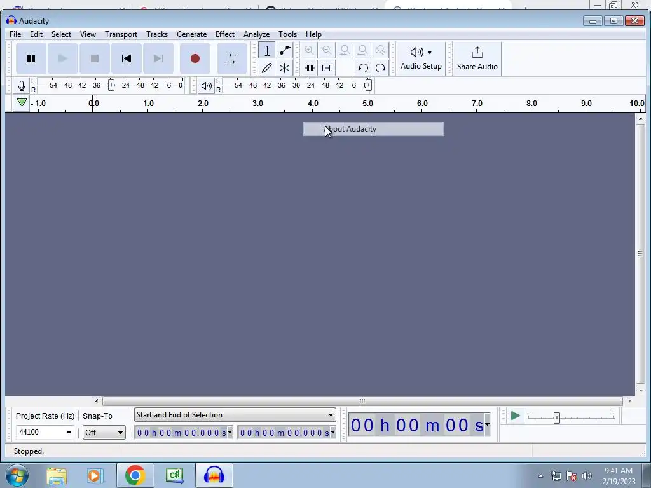
Task: Click Trim audio outside selection icon
Action: pyautogui.click(x=310, y=67)
